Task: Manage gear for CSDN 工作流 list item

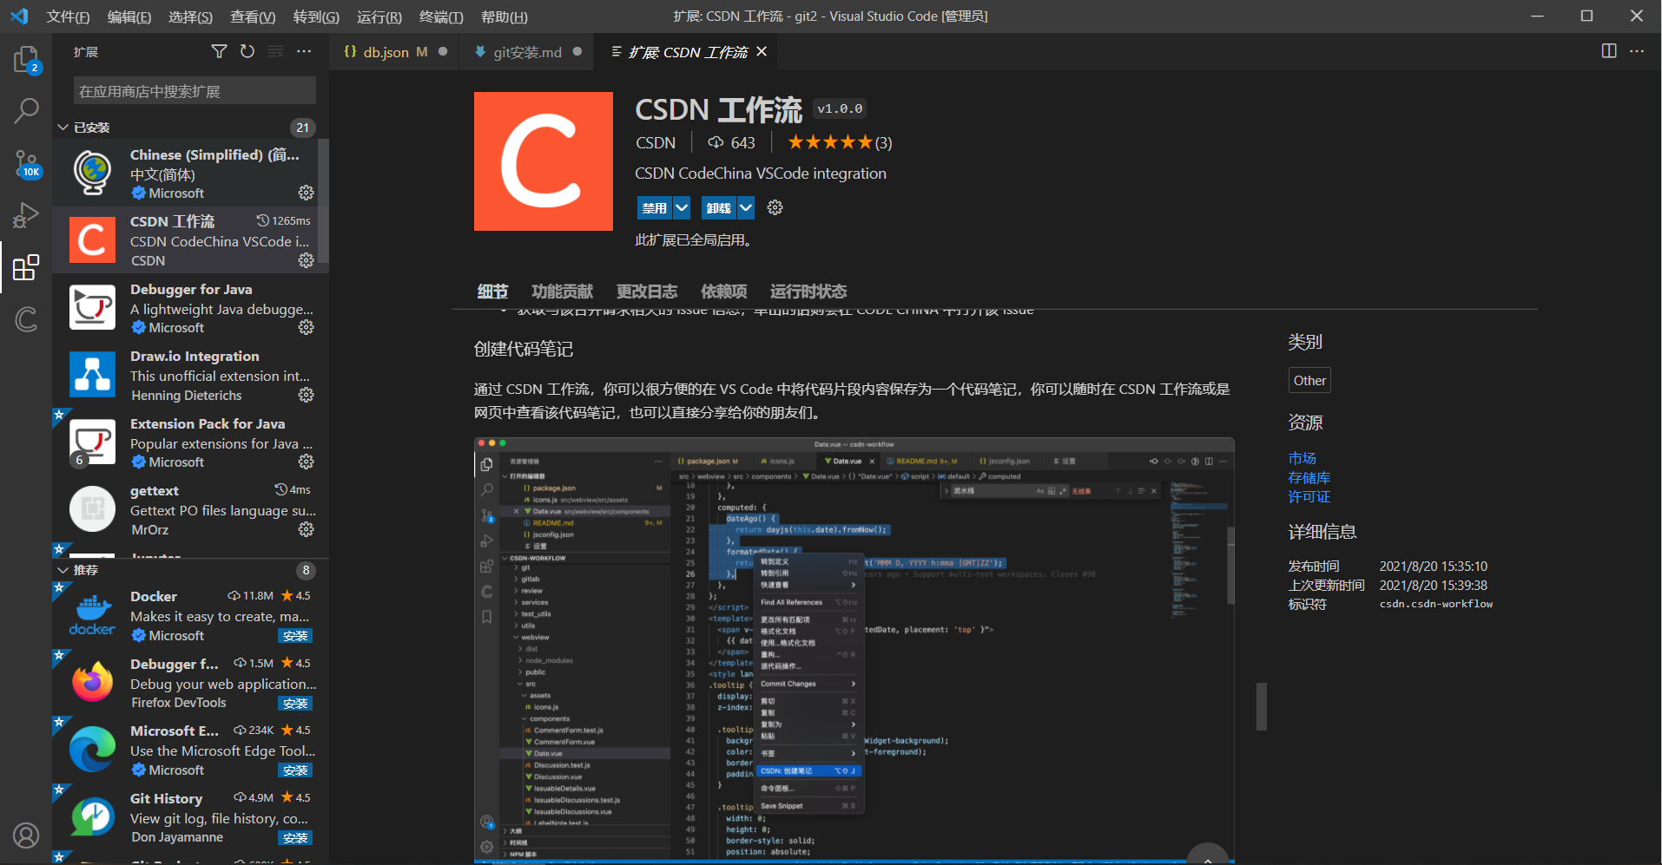Action: (306, 260)
